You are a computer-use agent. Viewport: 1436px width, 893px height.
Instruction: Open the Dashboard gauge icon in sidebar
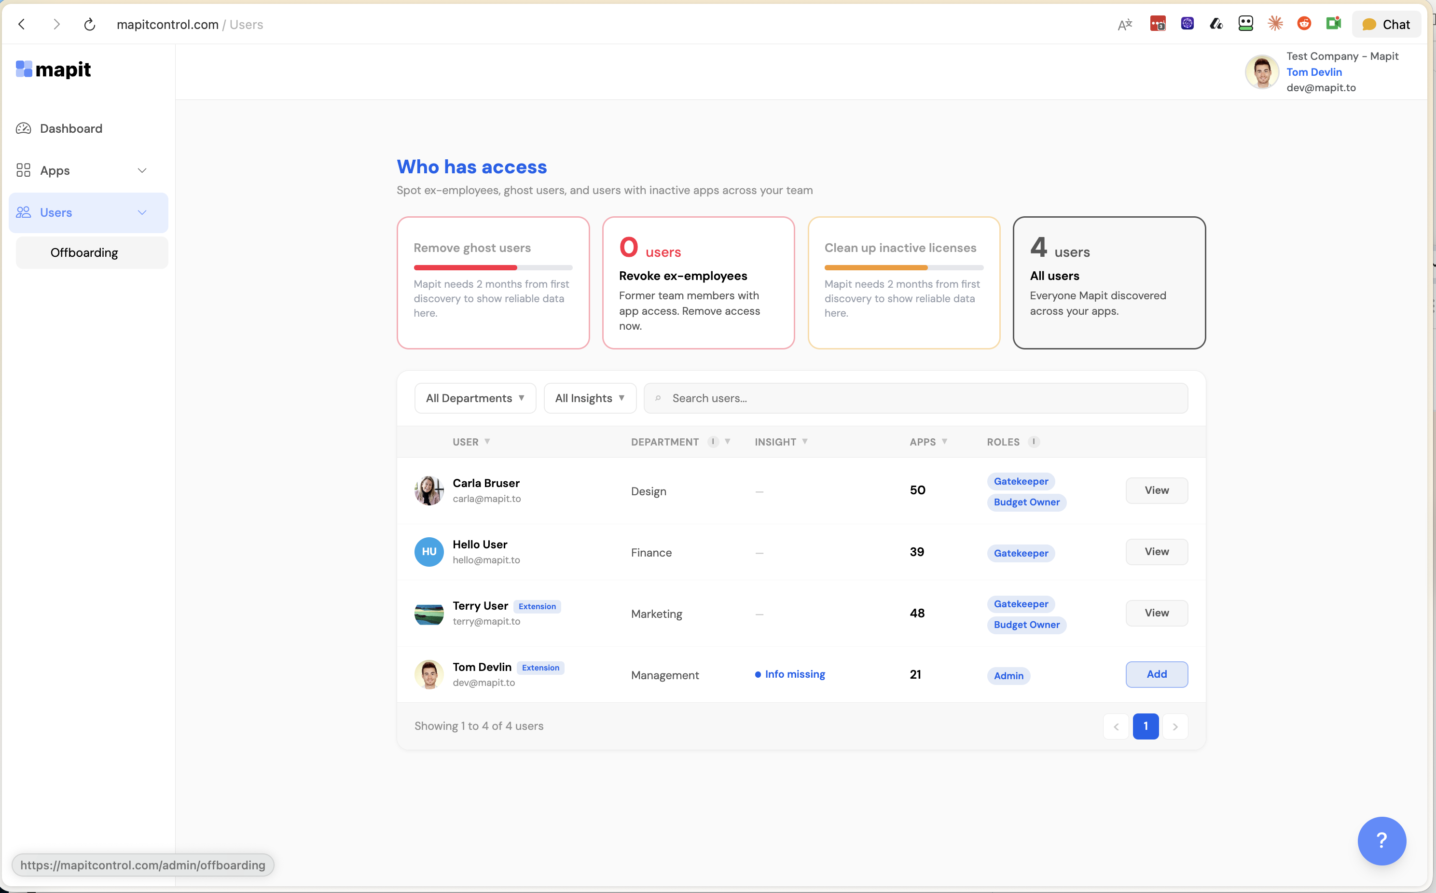24,128
